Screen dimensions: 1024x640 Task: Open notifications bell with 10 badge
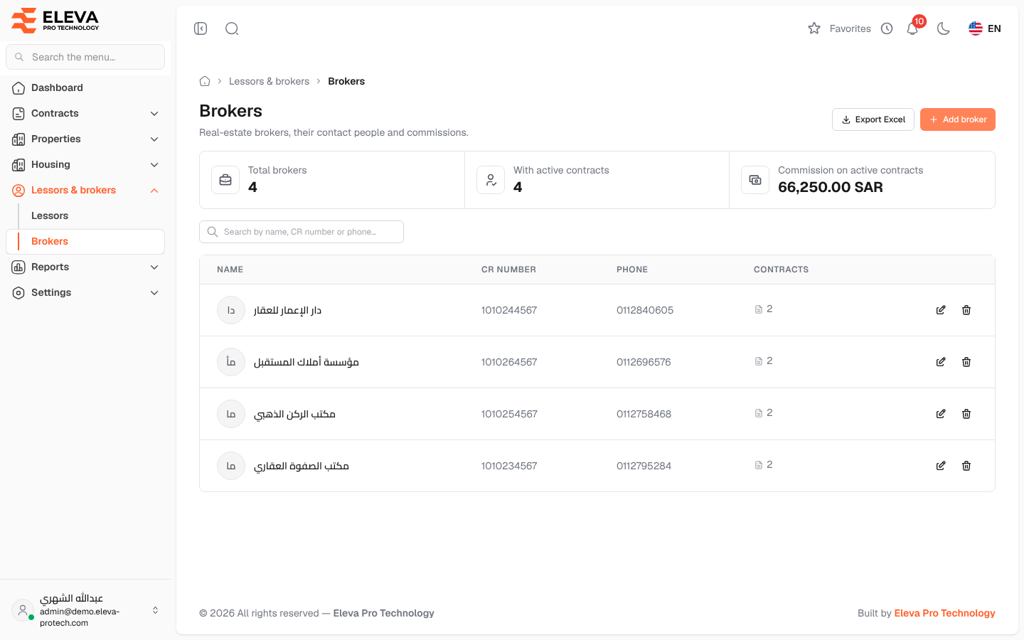(x=913, y=28)
